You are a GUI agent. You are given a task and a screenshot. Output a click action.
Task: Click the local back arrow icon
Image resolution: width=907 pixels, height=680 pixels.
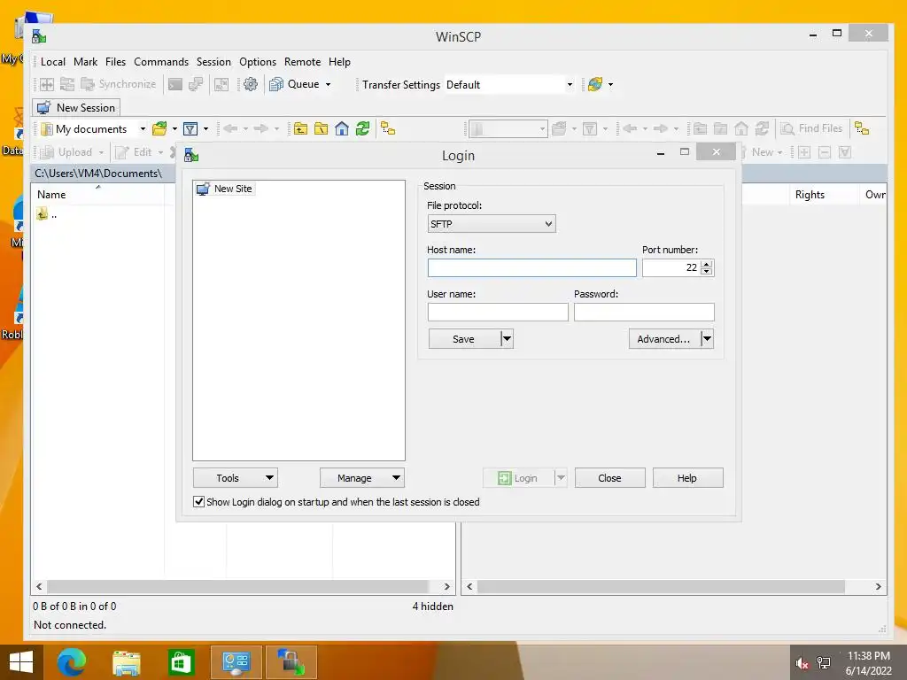[231, 129]
